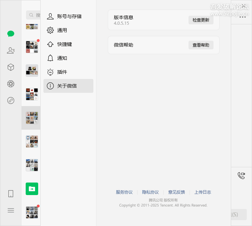Open the 服务协议 link

(124, 192)
